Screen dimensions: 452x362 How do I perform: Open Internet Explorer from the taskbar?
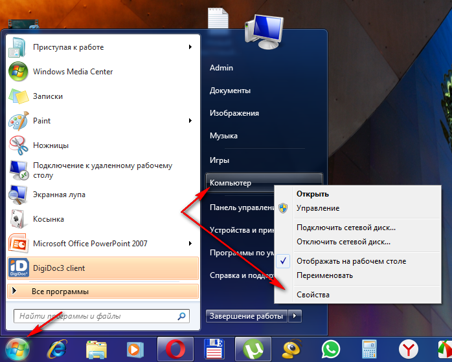57,349
